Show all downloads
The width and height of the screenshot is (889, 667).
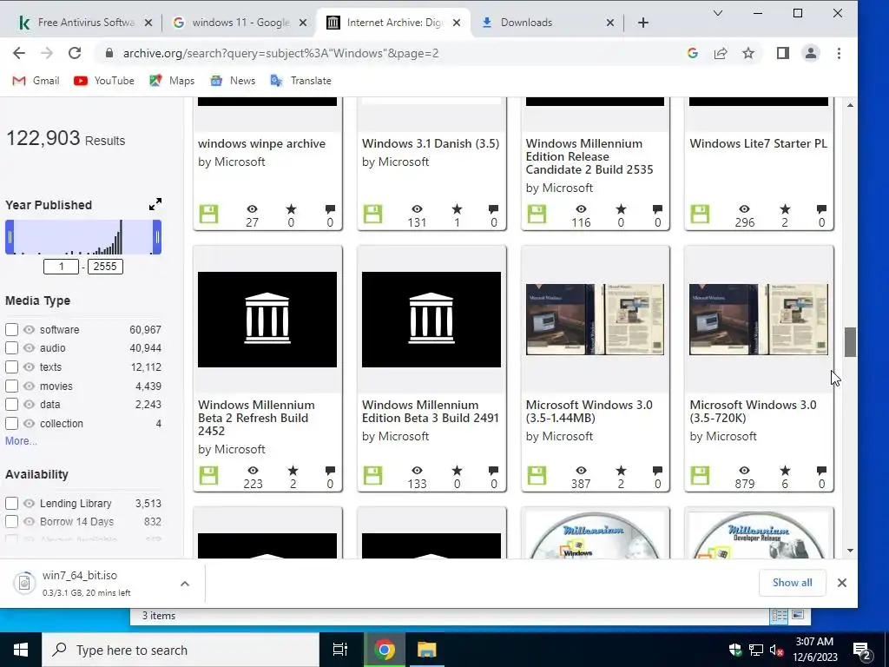pos(792,583)
